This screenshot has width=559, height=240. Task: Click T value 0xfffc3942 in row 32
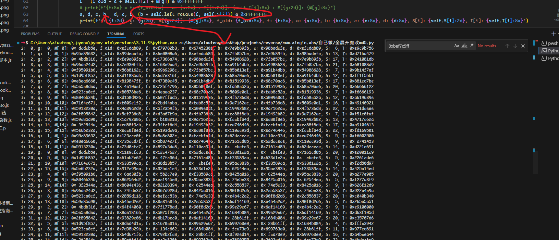tap(362, 224)
